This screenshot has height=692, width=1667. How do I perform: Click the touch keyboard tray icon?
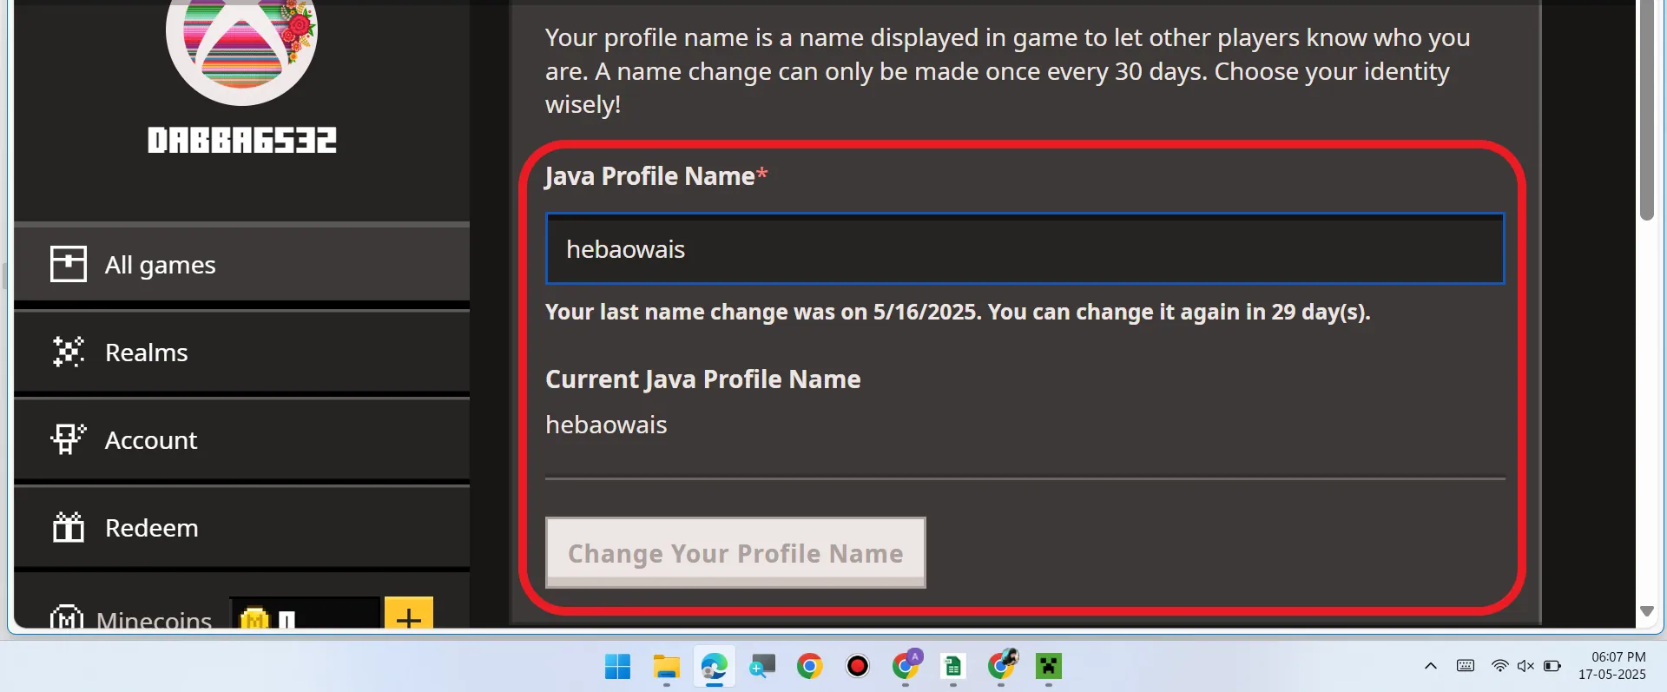1466,666
